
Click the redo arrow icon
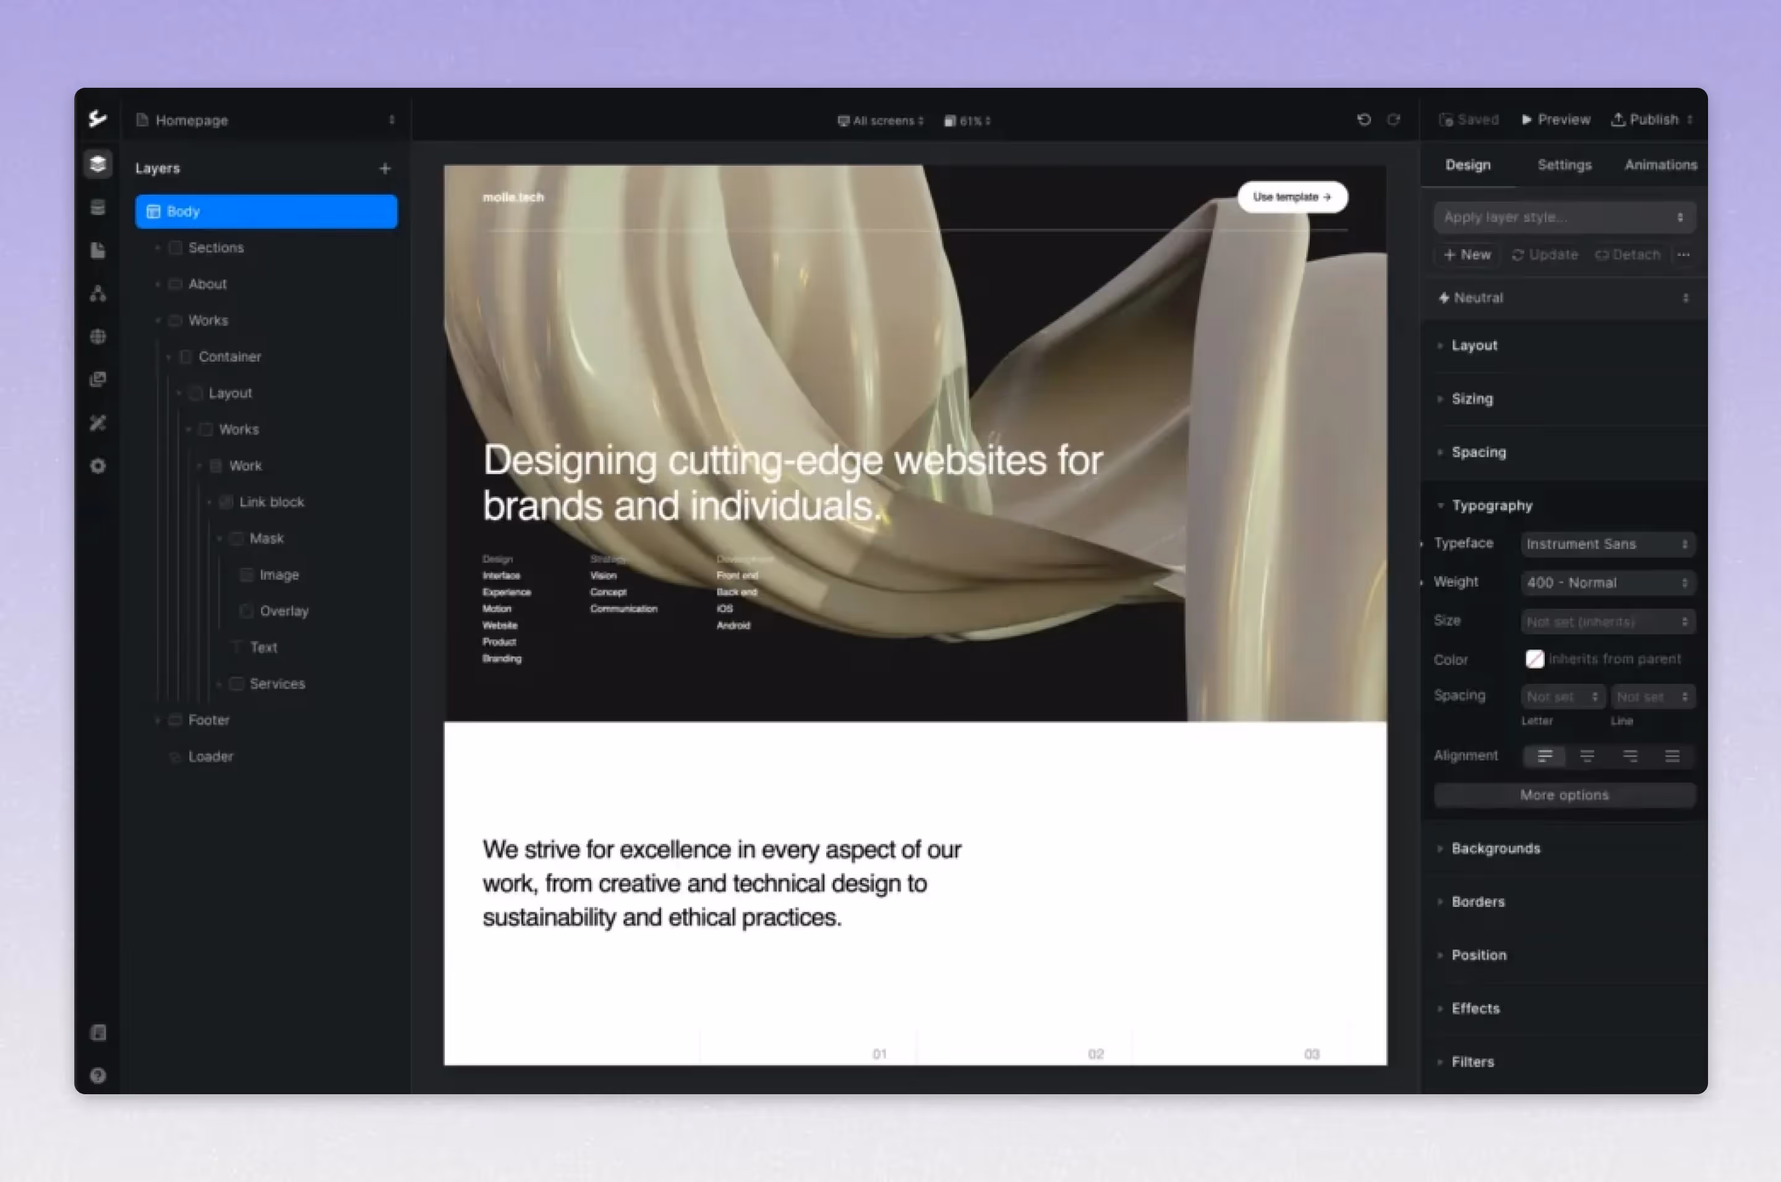tap(1393, 119)
